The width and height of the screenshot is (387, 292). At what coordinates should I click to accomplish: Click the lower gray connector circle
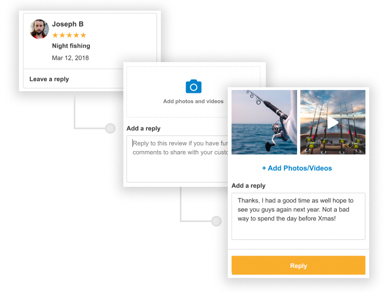coord(216,221)
